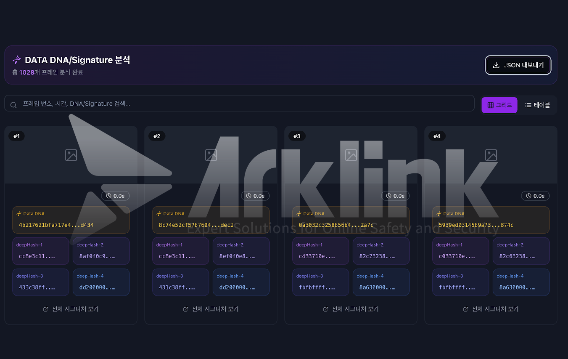Click the Data DNA icon in frame #3 card

coord(299,214)
